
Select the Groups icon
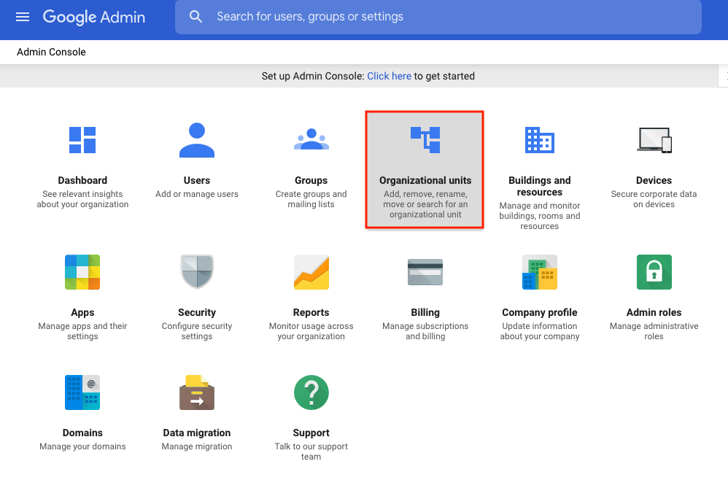[311, 139]
